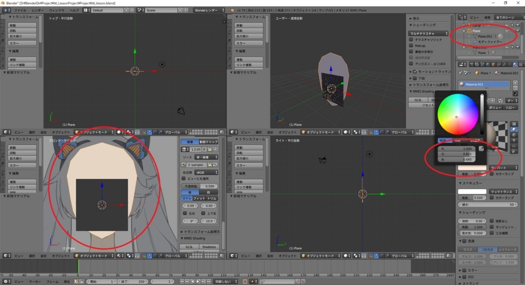Viewport: 525px width, 285px height.
Task: Open クックトランス specular shader dropdown
Action: (503, 192)
